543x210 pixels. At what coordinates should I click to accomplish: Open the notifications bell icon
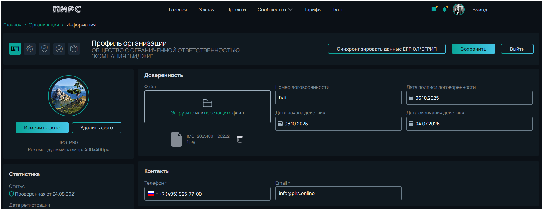pyautogui.click(x=445, y=9)
